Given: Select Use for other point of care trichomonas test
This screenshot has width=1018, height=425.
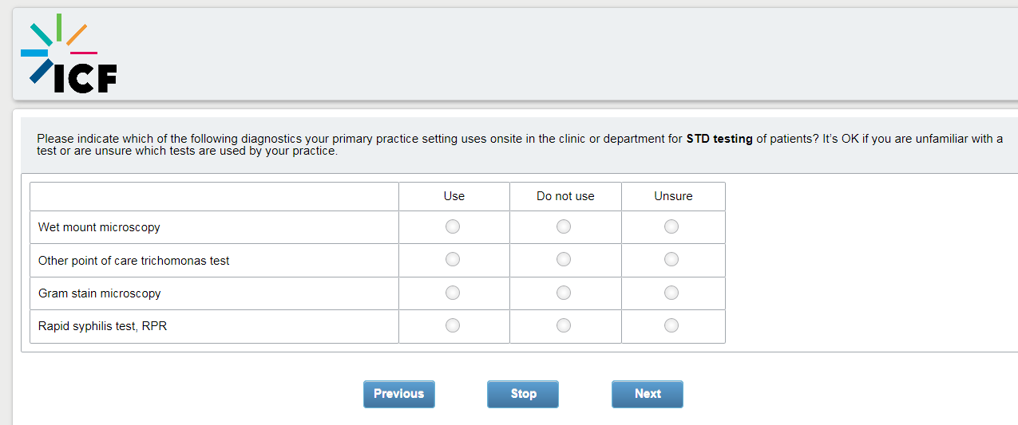Looking at the screenshot, I should point(453,260).
